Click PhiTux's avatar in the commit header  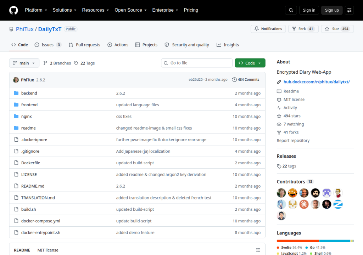click(16, 80)
